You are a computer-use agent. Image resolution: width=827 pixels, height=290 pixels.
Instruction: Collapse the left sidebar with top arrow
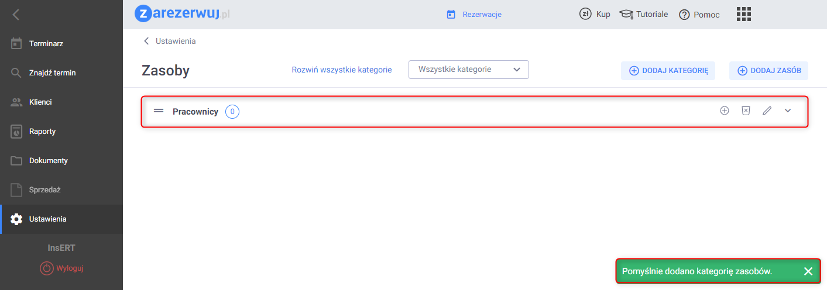(16, 15)
